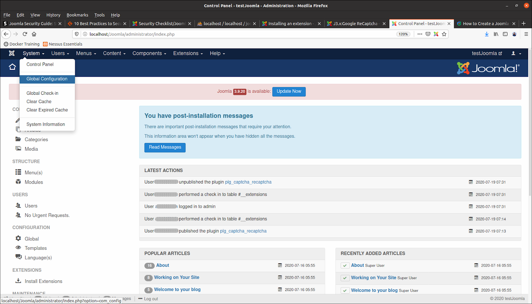Screen dimensions: 532x304
Task: Click No Urgent Requests in sidebar
Action: point(47,215)
